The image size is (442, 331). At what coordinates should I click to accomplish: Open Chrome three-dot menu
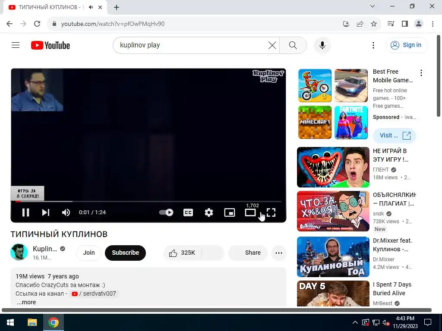pos(433,24)
